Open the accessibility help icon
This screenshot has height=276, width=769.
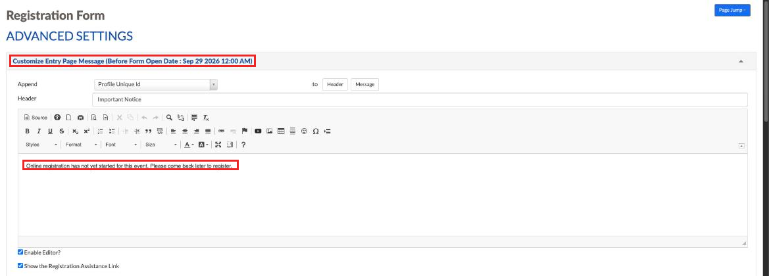click(57, 118)
